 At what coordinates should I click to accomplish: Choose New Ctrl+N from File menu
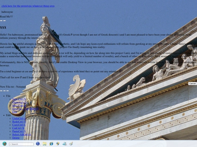point(19,99)
